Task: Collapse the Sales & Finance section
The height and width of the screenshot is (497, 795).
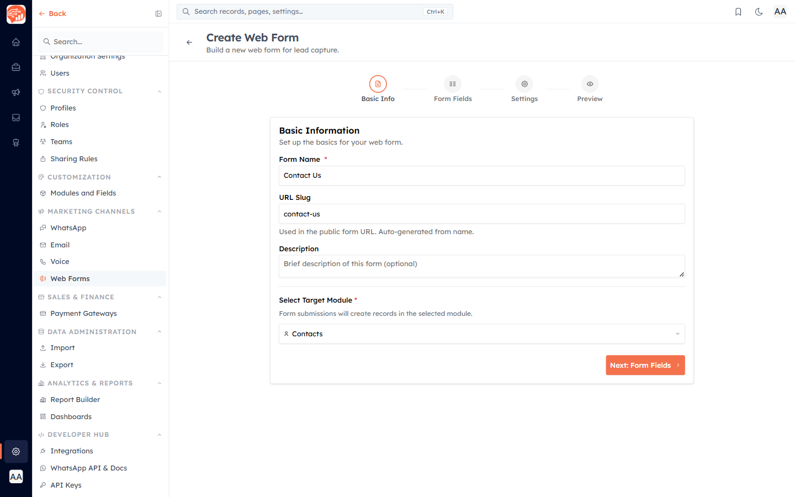Action: click(160, 297)
